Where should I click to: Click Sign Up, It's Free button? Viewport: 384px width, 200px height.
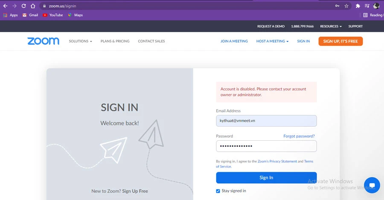coord(340,41)
